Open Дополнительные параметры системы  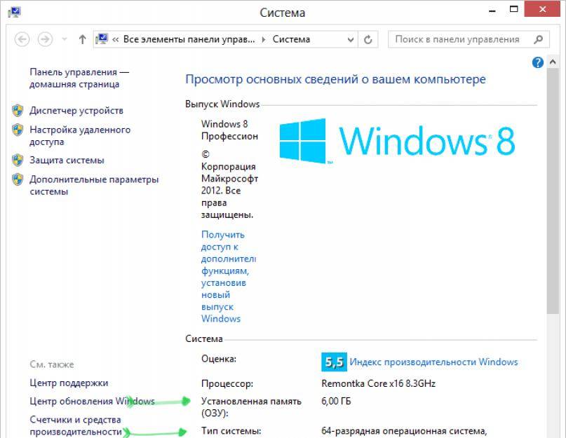point(94,185)
